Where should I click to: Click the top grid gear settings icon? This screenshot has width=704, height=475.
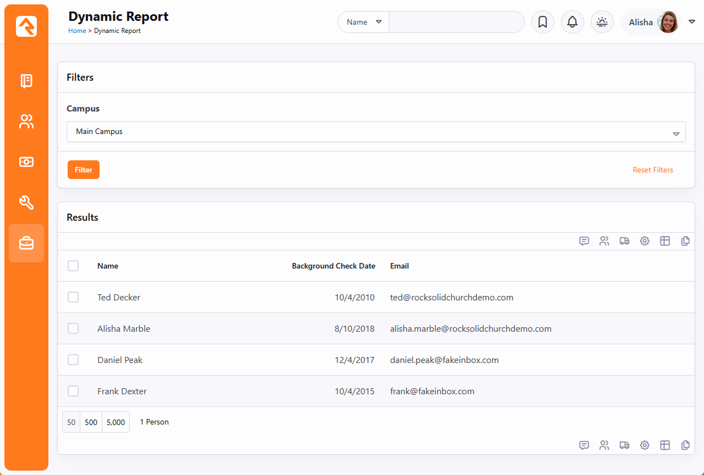(645, 241)
